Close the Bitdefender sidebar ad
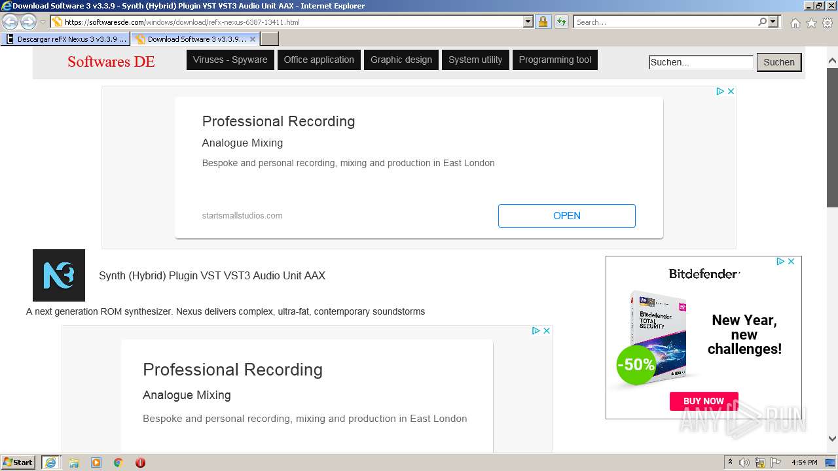The height and width of the screenshot is (471, 838). tap(791, 261)
